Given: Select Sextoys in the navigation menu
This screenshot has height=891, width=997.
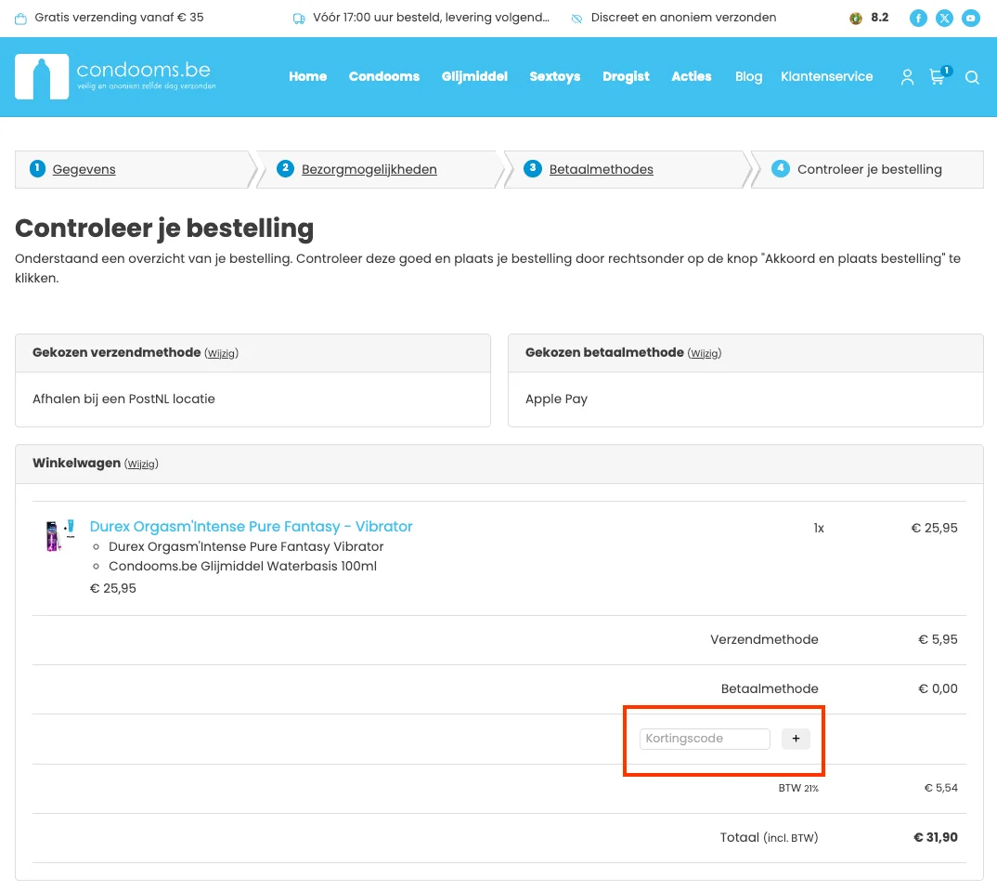Looking at the screenshot, I should [554, 77].
